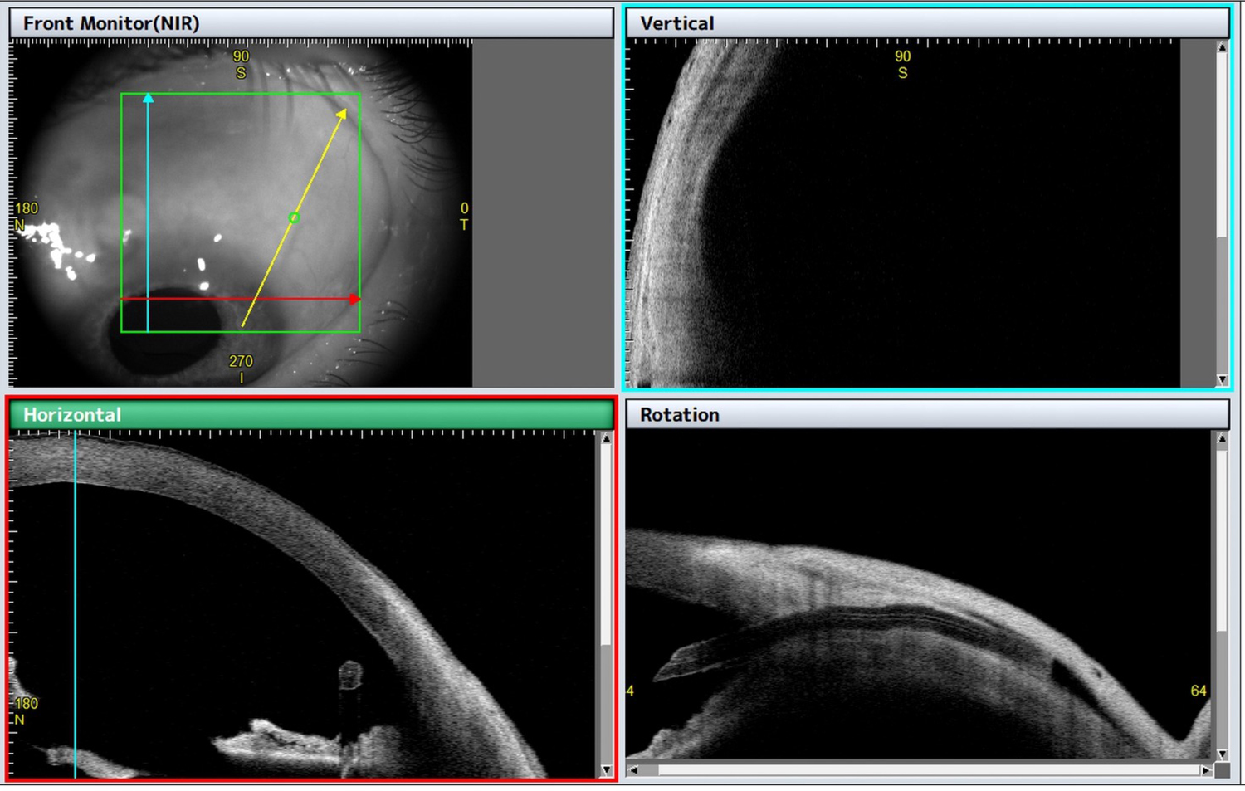Click up arrow of Vertical panel scrollbar
Screen dimensions: 1245x791
tap(1222, 47)
